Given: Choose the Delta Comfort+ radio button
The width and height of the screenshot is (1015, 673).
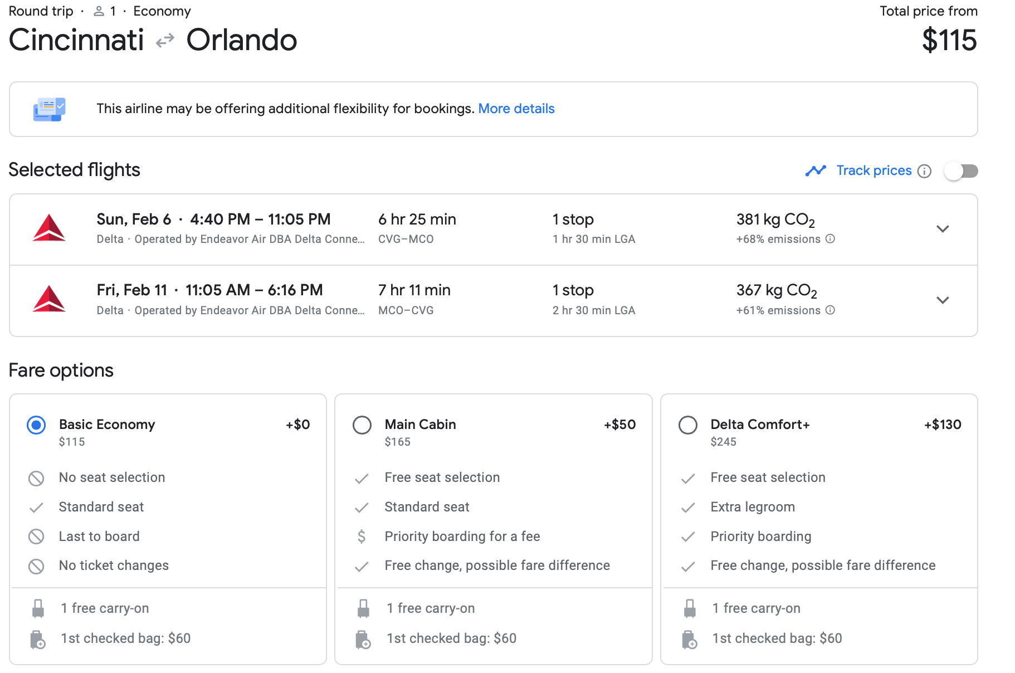Looking at the screenshot, I should 688,425.
